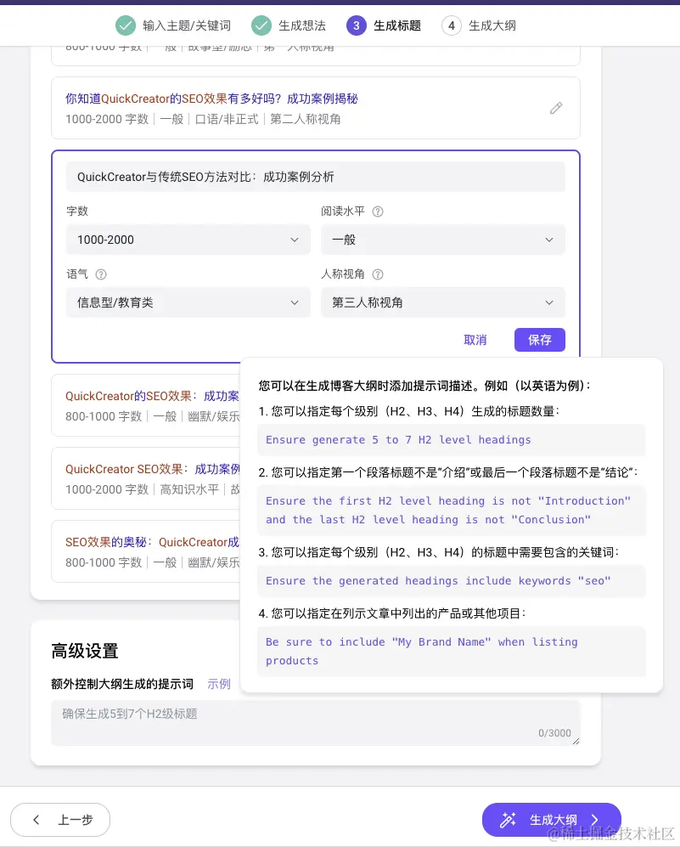Select the 生成大纲 step label
Image resolution: width=680 pixels, height=847 pixels.
pos(492,25)
